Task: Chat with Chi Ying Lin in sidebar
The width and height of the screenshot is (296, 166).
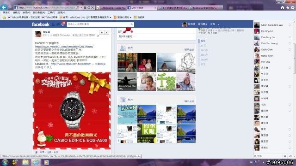Action: point(272,31)
